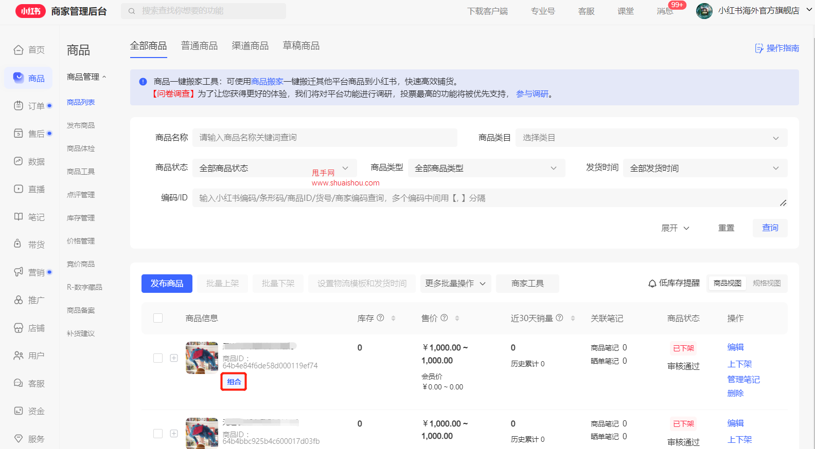The height and width of the screenshot is (449, 815).
Task: Open the 订单 orders sidebar icon
Action: (x=19, y=105)
